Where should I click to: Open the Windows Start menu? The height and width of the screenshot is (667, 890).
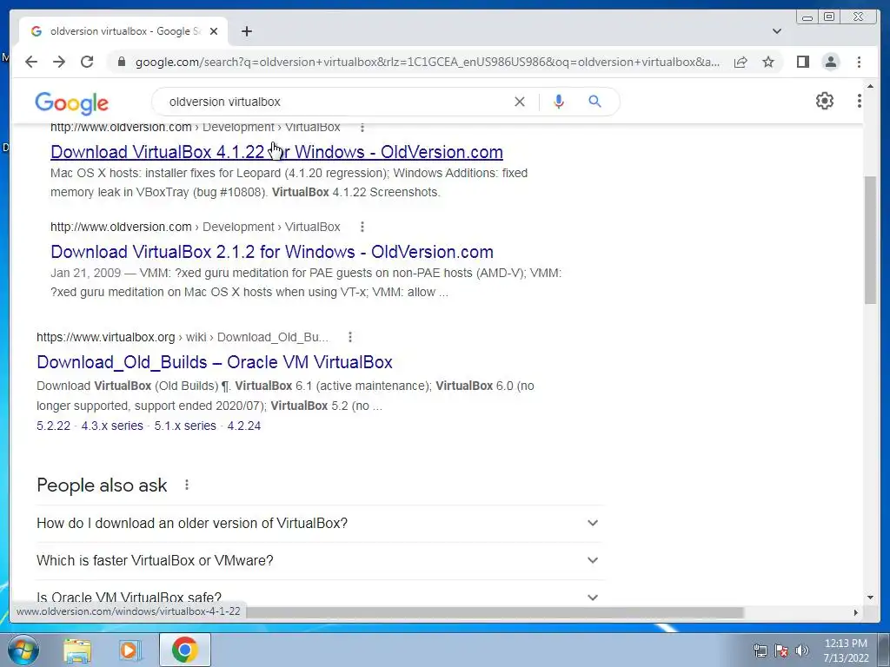tap(23, 650)
